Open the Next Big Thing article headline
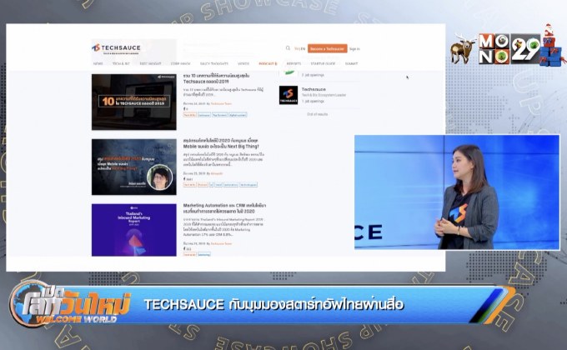The image size is (567, 350). (221, 143)
